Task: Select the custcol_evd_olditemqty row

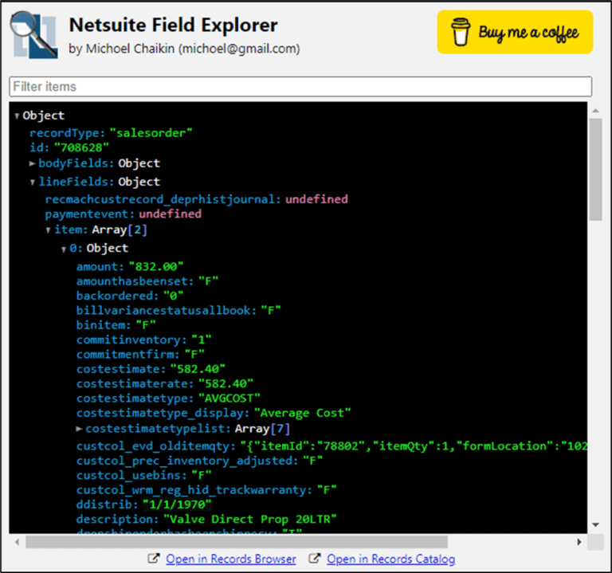Action: pos(331,446)
